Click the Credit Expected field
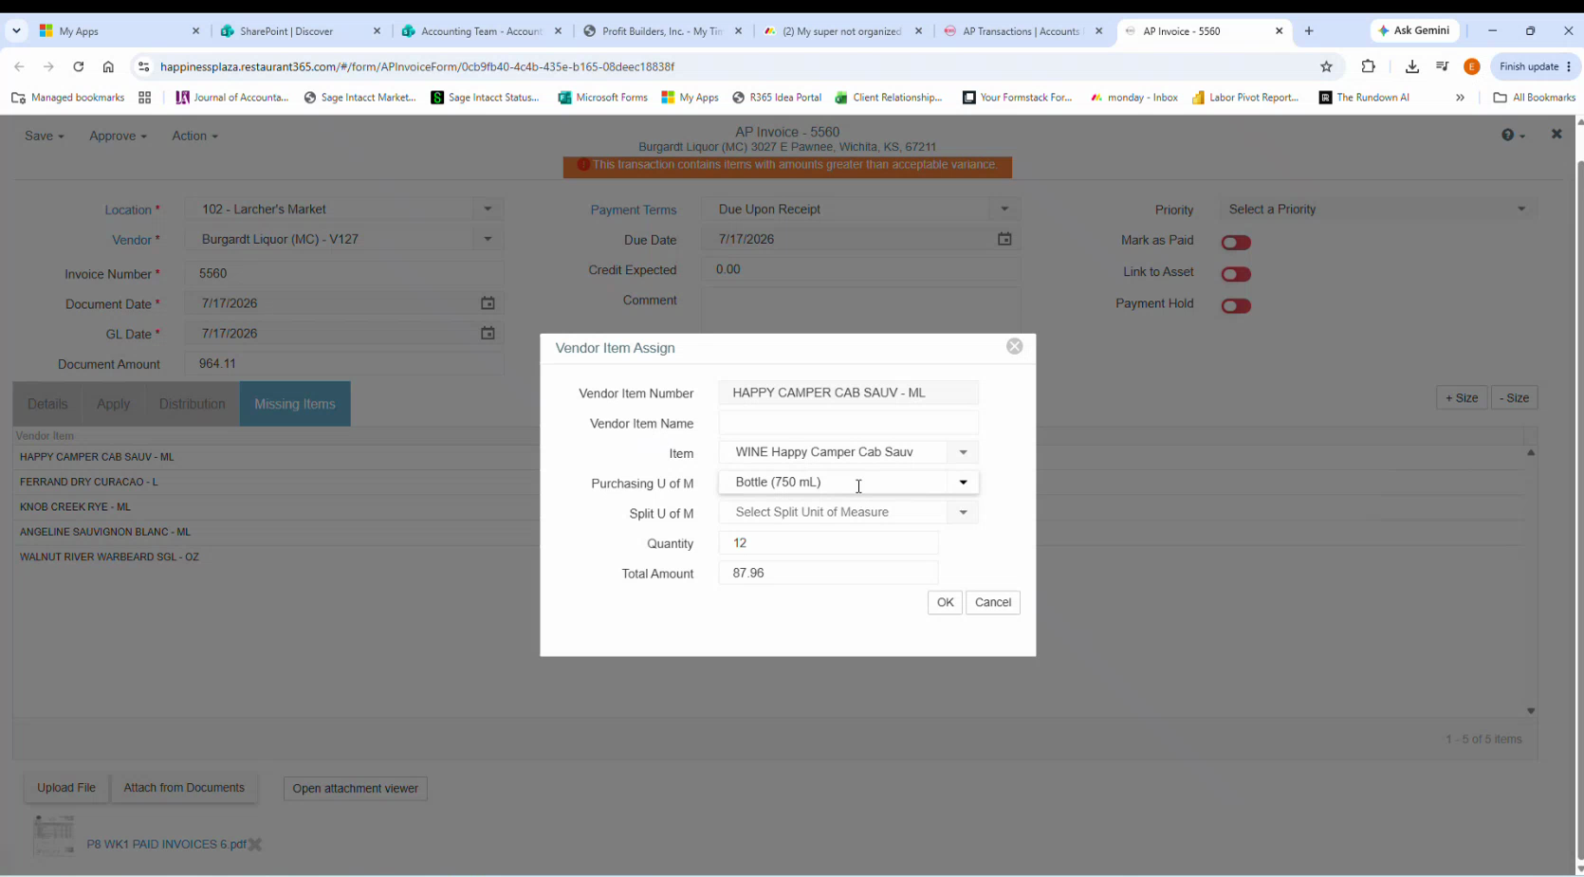Screen dimensions: 1584x877 click(860, 269)
